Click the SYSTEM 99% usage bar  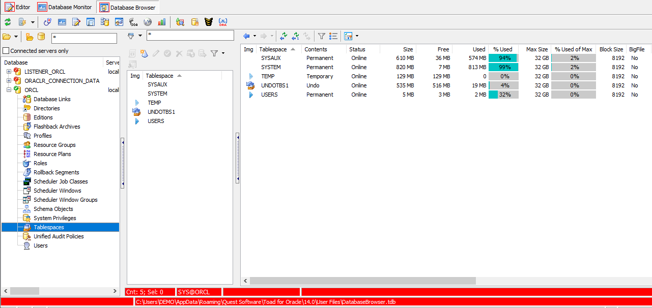[503, 67]
